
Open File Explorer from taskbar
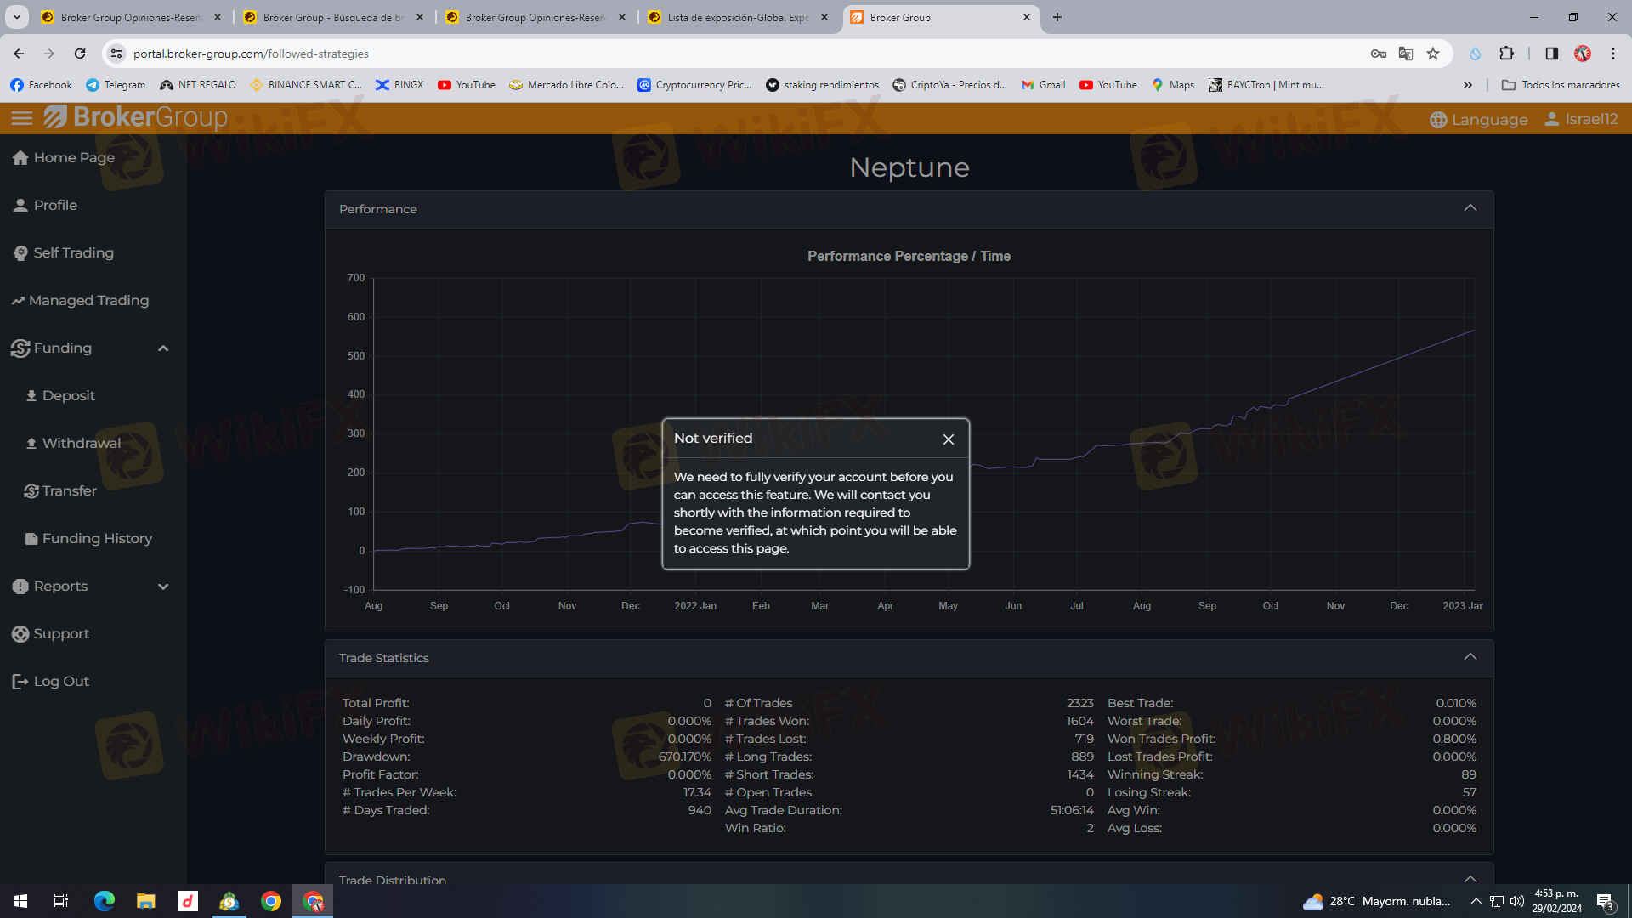(145, 901)
